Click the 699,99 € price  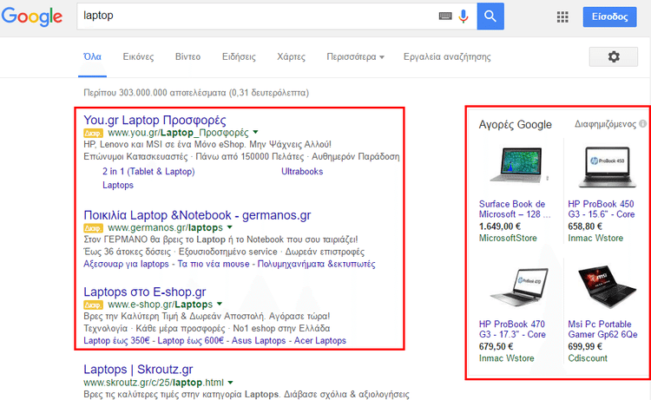pyautogui.click(x=585, y=346)
